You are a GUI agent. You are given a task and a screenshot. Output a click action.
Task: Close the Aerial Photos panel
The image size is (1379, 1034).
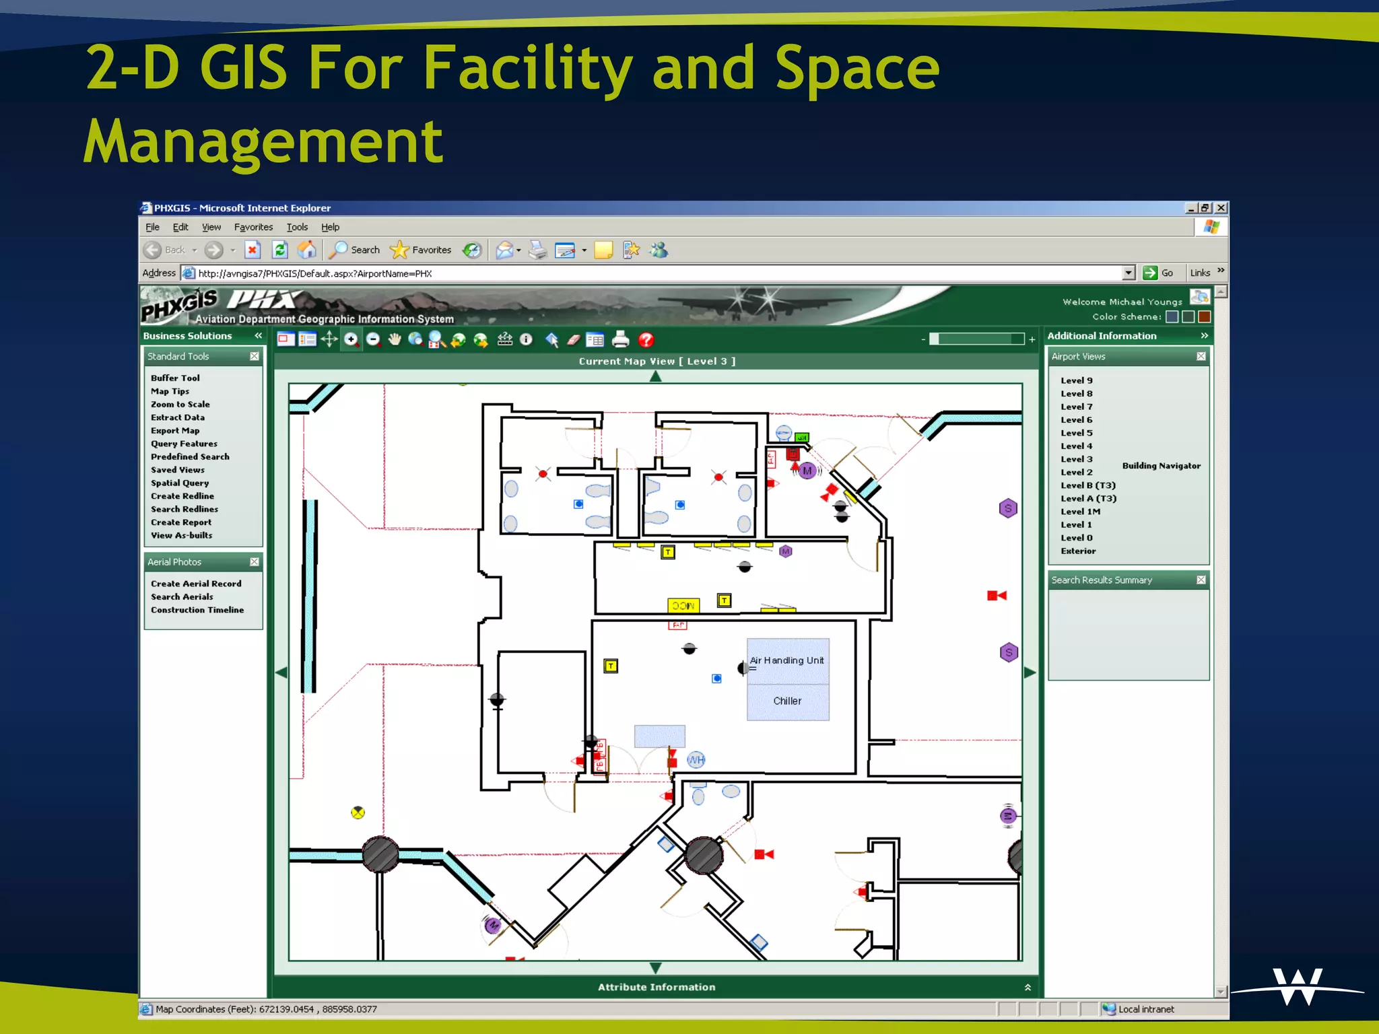click(x=255, y=561)
